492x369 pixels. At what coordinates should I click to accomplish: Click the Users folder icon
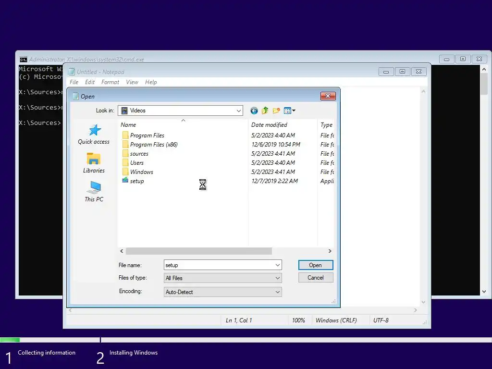tap(125, 162)
